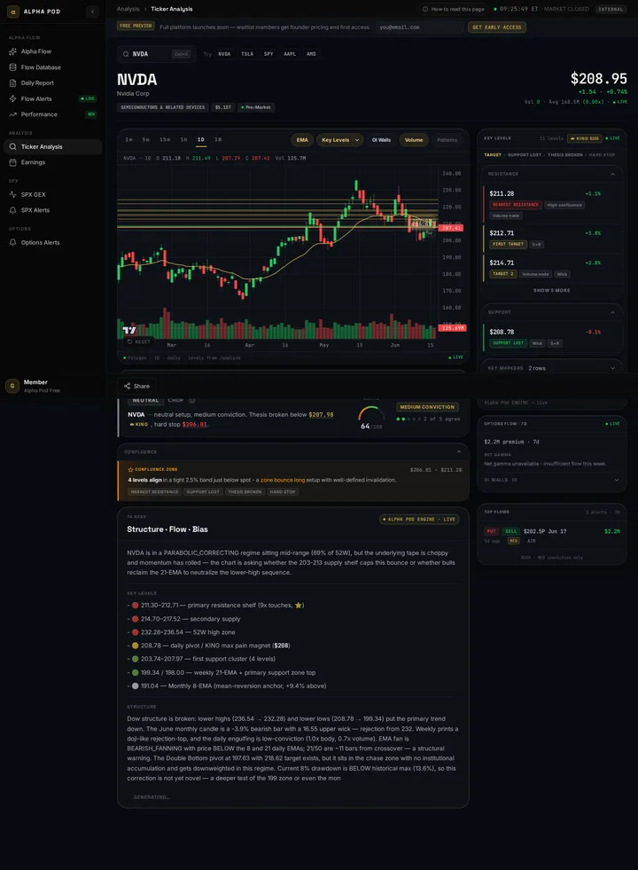Click the AAPL quick ticker chip

[290, 54]
